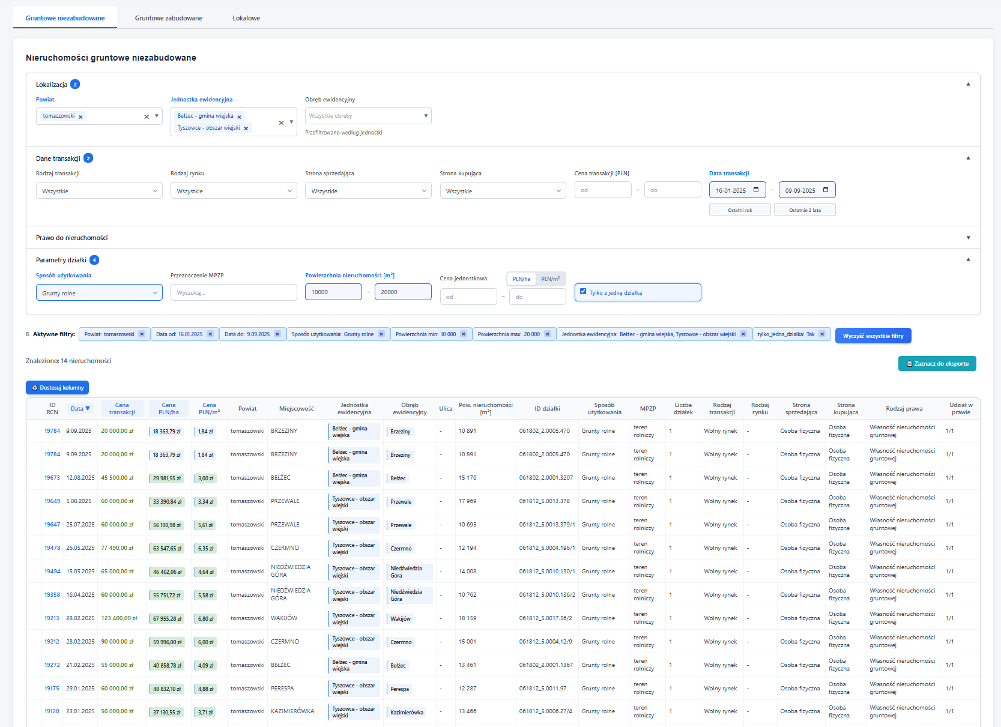Remove Tyszowce - obszar wiejski unit tag
Screen dimensions: 1001x727
click(x=246, y=128)
